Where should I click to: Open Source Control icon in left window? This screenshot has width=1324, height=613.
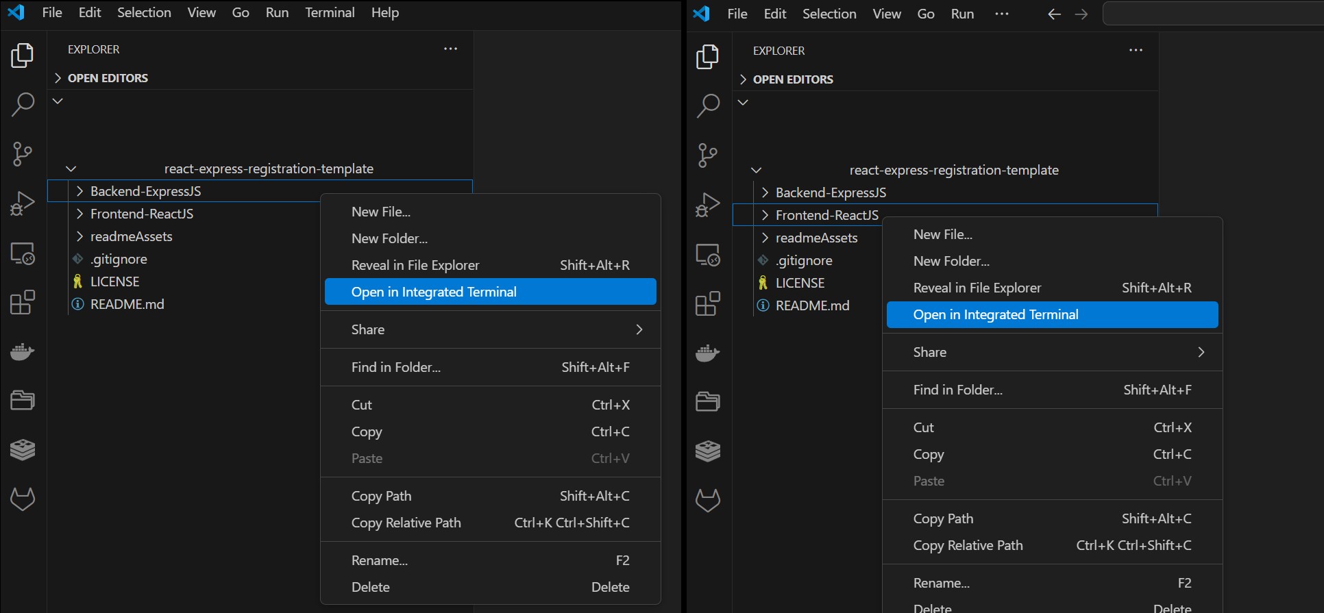[23, 154]
